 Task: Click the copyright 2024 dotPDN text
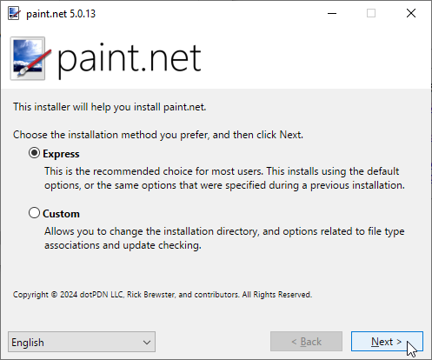click(163, 295)
